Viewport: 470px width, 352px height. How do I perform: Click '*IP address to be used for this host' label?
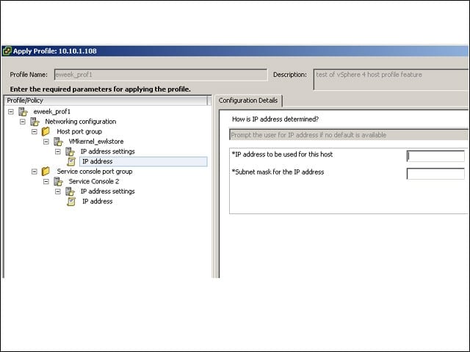[x=282, y=155]
